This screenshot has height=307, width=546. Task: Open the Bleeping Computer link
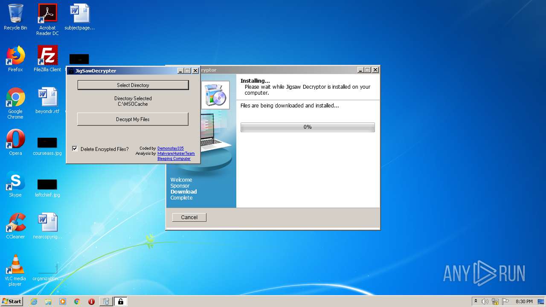tap(174, 159)
